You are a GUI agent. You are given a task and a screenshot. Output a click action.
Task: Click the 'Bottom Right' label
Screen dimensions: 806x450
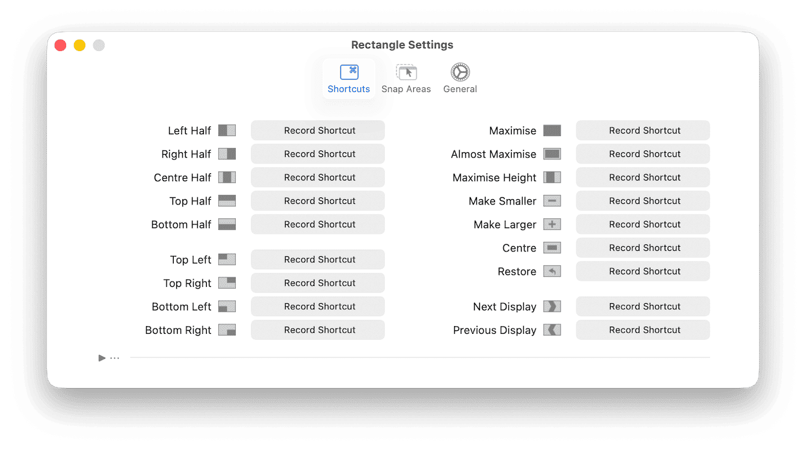pyautogui.click(x=178, y=330)
